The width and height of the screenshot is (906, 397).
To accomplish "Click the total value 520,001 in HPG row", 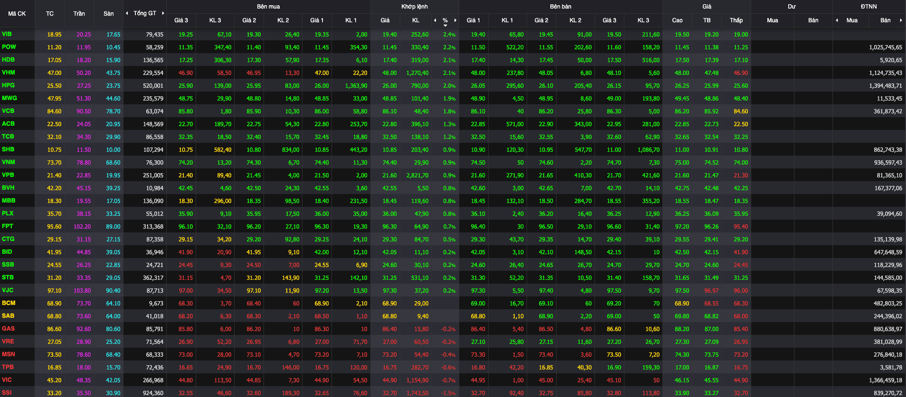I will pos(153,86).
